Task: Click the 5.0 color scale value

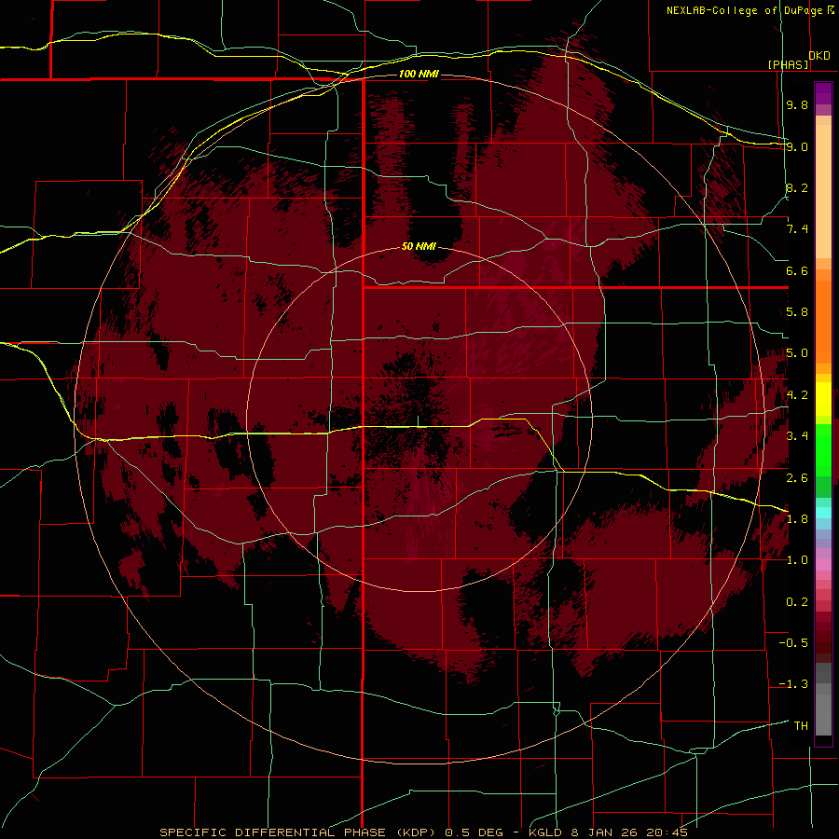Action: tap(797, 353)
